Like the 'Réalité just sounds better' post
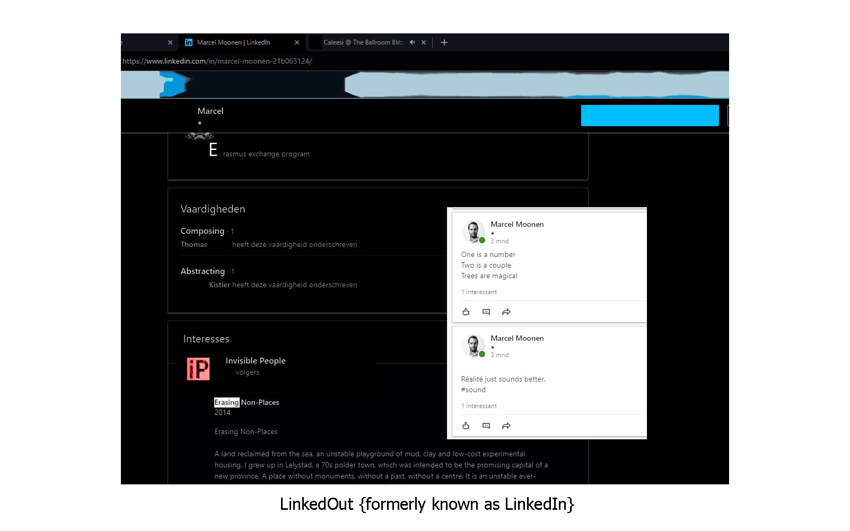850x531 pixels. [x=466, y=426]
